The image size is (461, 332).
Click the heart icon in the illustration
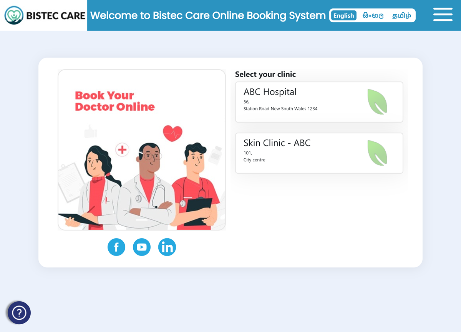click(172, 133)
